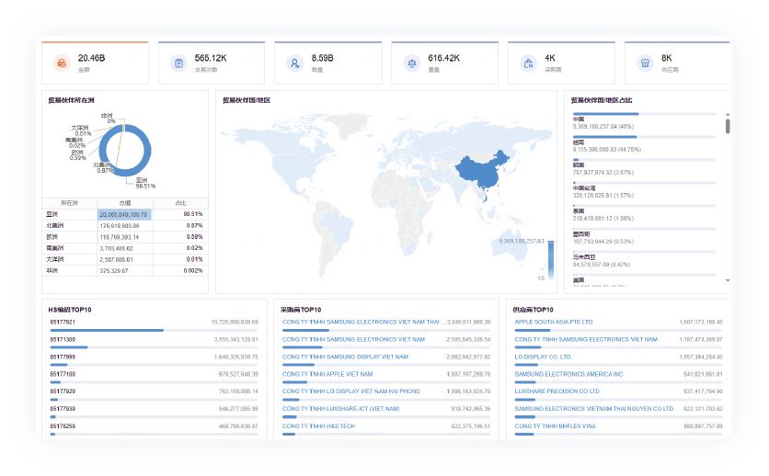Open CONG TY TNHH H&S TECH buyer link
This screenshot has height=476, width=769.
pyautogui.click(x=318, y=426)
